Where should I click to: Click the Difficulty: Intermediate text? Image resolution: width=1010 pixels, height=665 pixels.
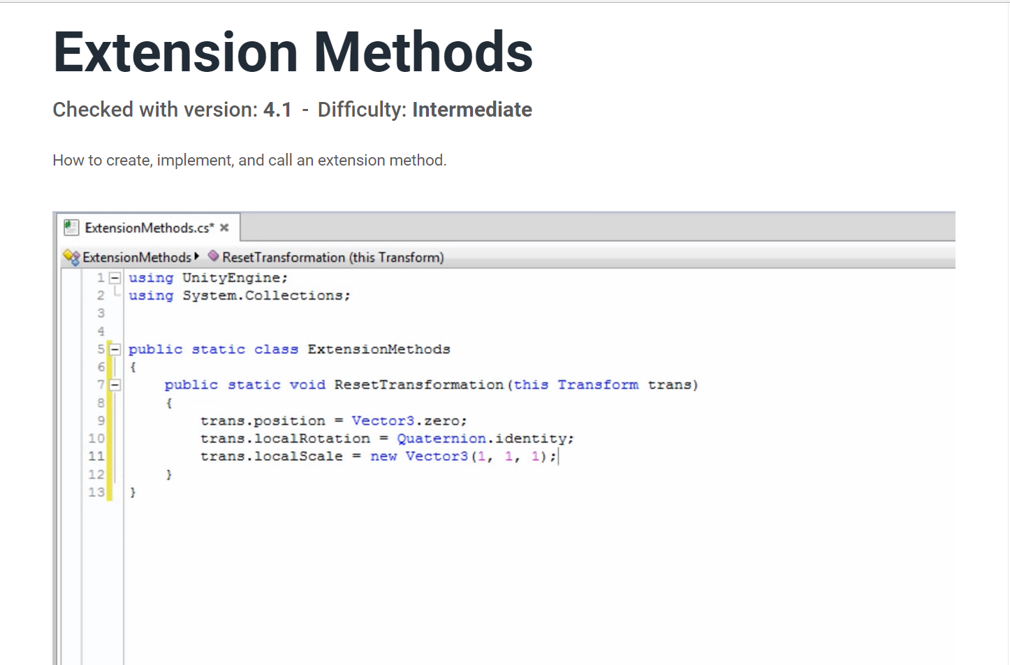[425, 110]
